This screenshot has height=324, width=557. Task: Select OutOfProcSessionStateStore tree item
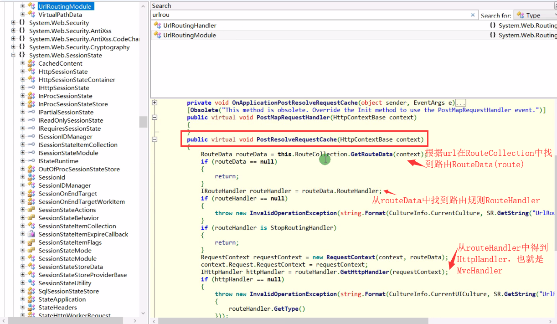(x=79, y=169)
